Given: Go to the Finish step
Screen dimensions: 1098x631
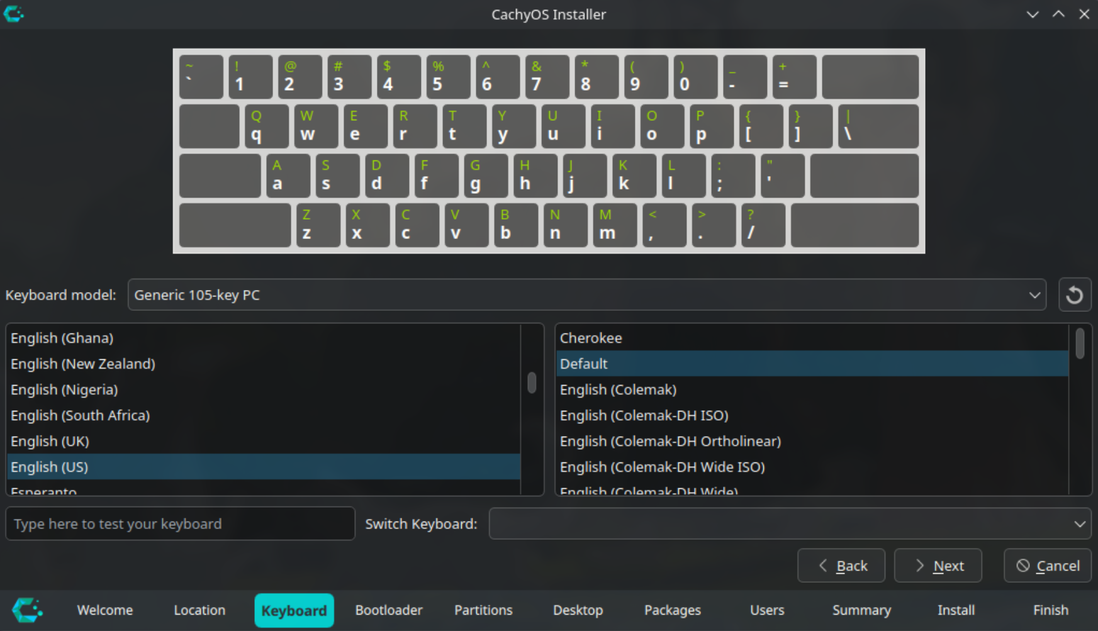Looking at the screenshot, I should [1051, 610].
